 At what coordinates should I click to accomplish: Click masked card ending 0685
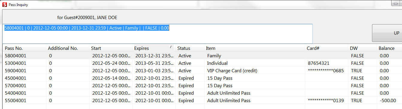coord(326,70)
